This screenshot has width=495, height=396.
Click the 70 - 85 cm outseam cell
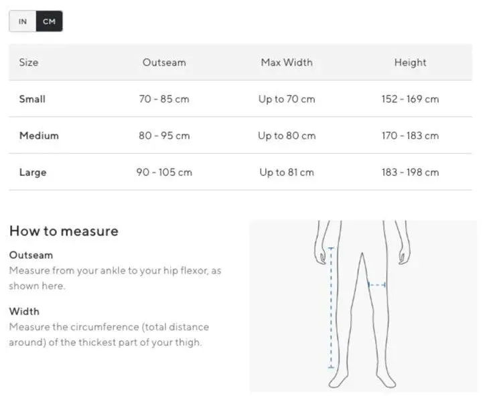[164, 99]
